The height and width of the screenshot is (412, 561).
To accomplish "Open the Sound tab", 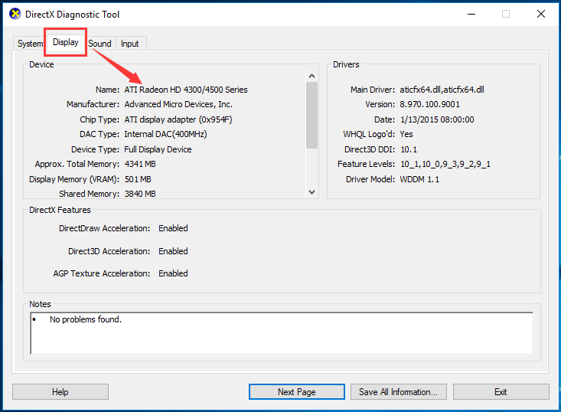I will click(99, 44).
